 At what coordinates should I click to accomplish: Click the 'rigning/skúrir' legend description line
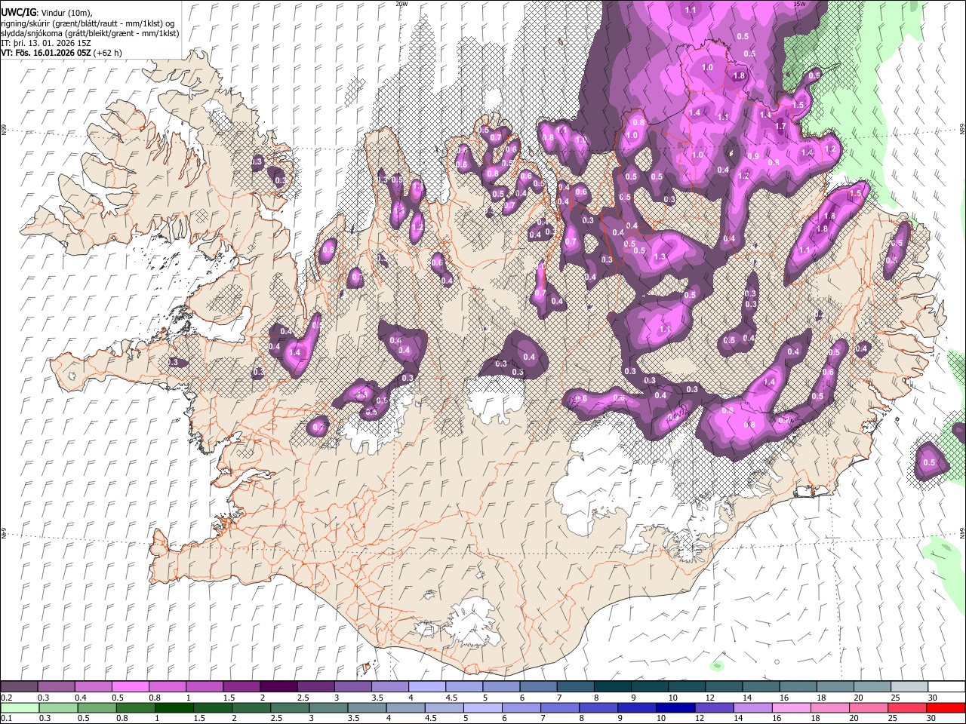click(x=88, y=23)
